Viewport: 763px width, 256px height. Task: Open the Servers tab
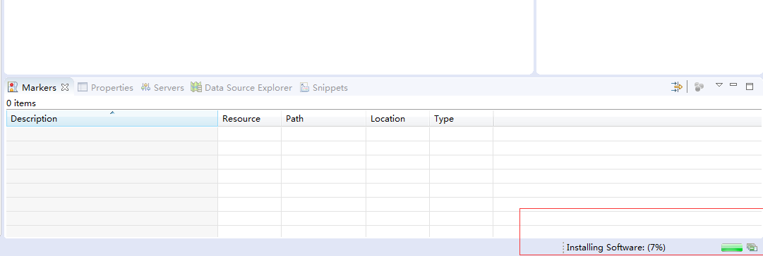click(x=162, y=88)
